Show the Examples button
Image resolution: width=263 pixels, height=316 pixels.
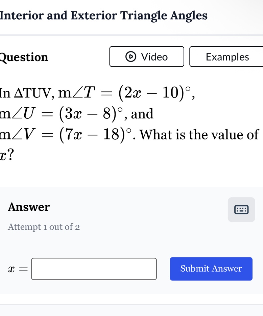pyautogui.click(x=227, y=57)
